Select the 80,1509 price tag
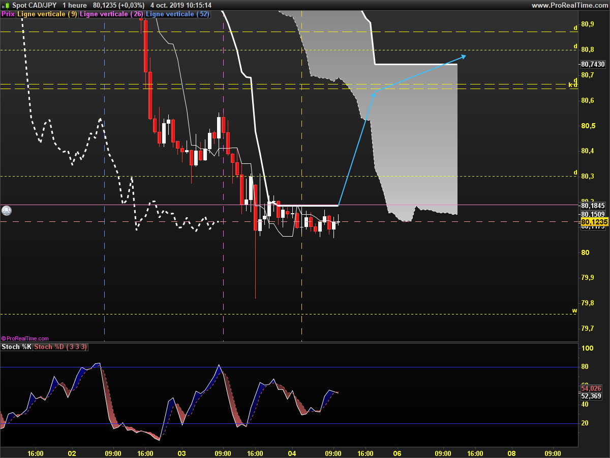Image resolution: width=610 pixels, height=458 pixels. tap(593, 214)
